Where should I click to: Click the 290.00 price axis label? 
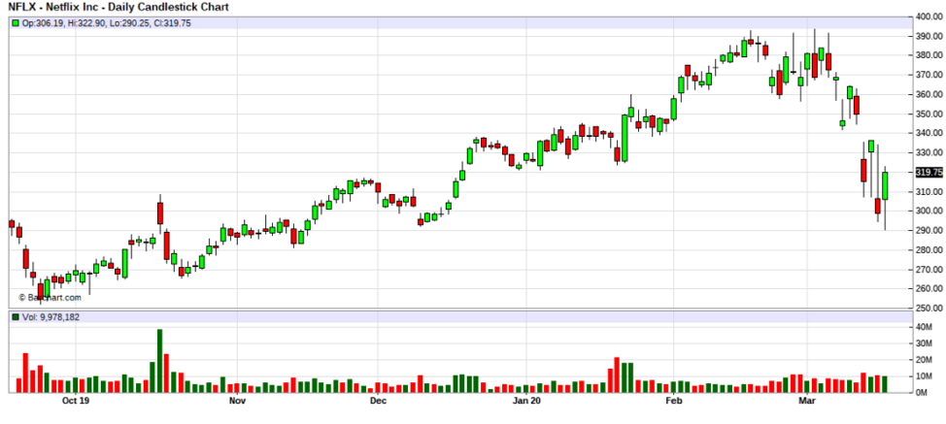click(929, 231)
